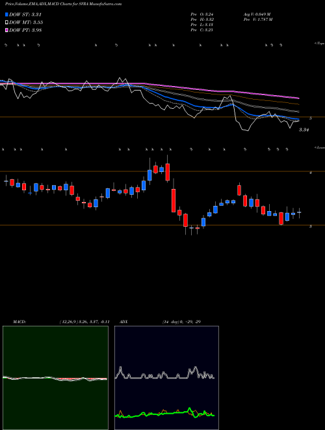Click the 'Pre C: 3.25' close value
325x430 pixels.
202,30
